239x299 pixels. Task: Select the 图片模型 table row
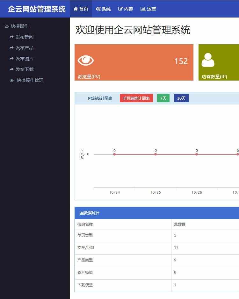(x=157, y=273)
